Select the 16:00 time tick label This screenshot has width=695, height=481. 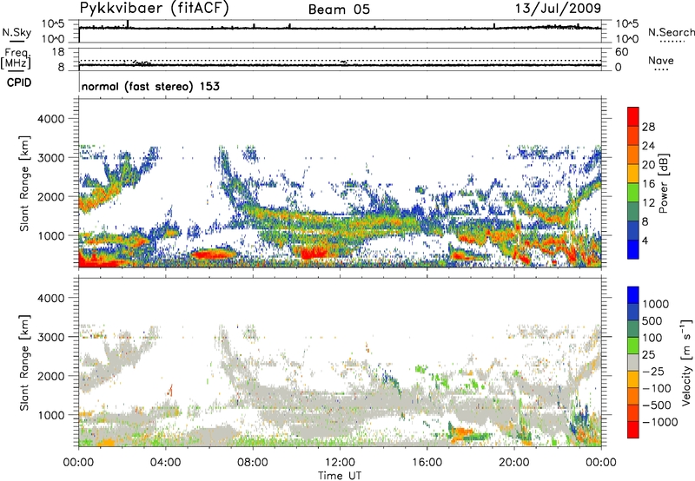(x=427, y=463)
